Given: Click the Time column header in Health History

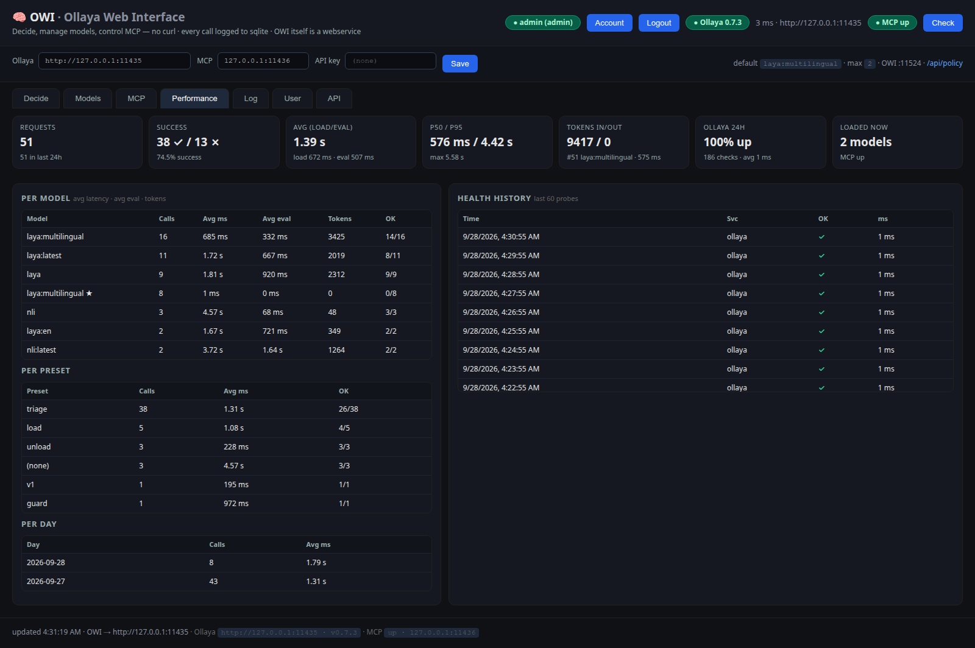Looking at the screenshot, I should (471, 219).
